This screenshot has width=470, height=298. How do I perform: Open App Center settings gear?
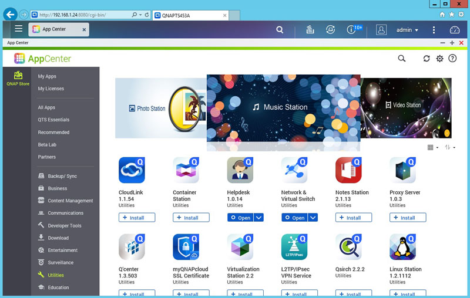[x=439, y=58]
